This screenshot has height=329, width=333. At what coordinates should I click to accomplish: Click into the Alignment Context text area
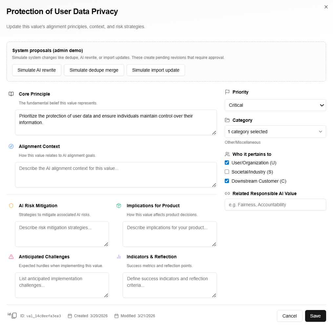[116, 175]
